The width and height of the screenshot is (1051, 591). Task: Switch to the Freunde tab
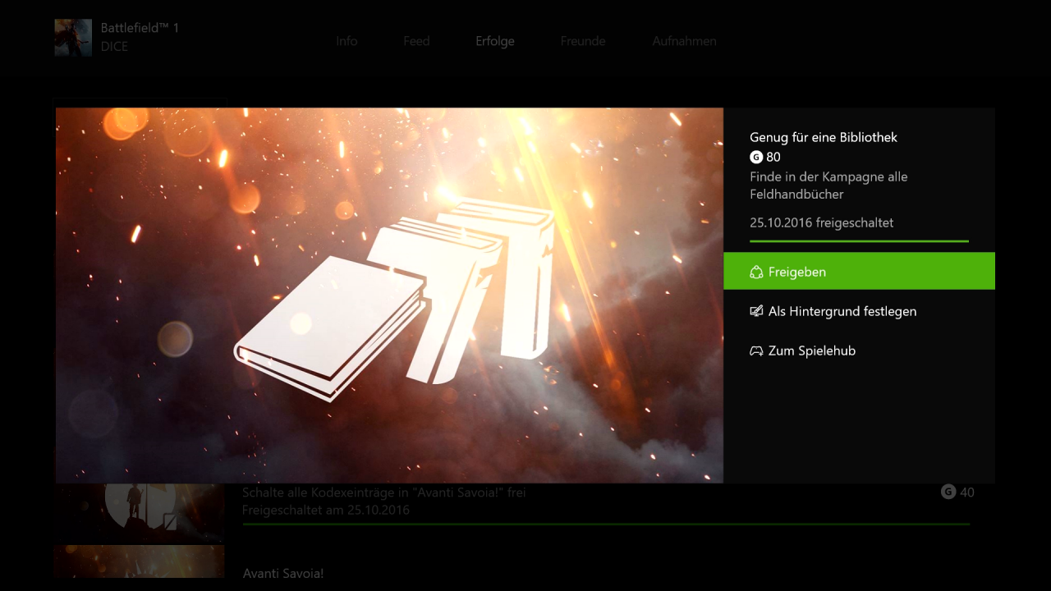583,41
